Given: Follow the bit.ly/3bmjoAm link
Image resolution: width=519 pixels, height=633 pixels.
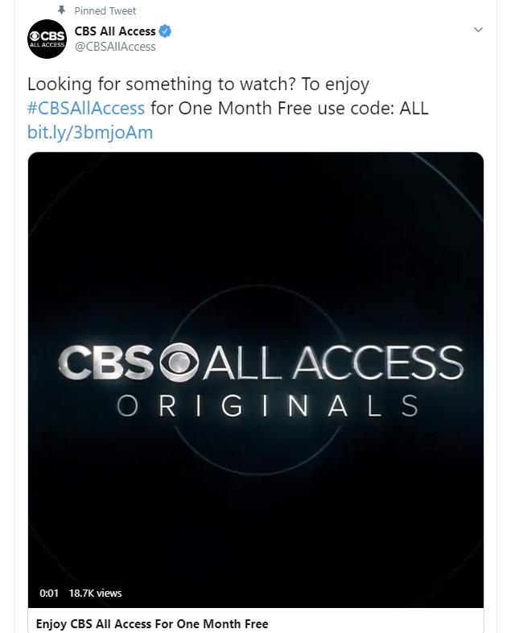Looking at the screenshot, I should point(89,132).
